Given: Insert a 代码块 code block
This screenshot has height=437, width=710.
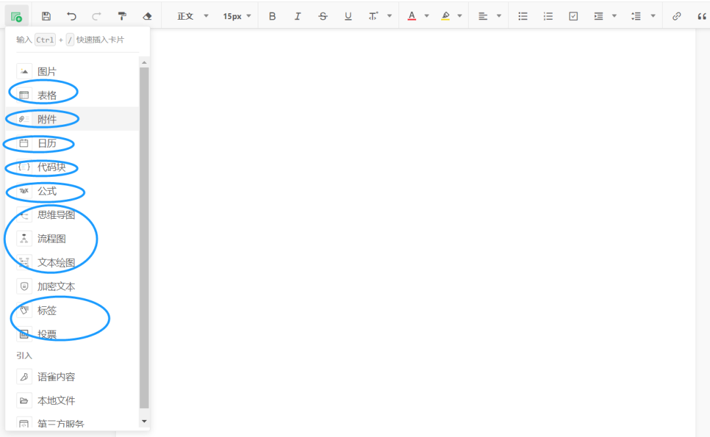Looking at the screenshot, I should [51, 167].
